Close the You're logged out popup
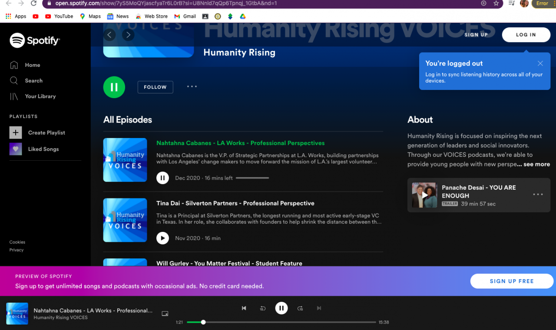This screenshot has width=556, height=330. click(540, 63)
